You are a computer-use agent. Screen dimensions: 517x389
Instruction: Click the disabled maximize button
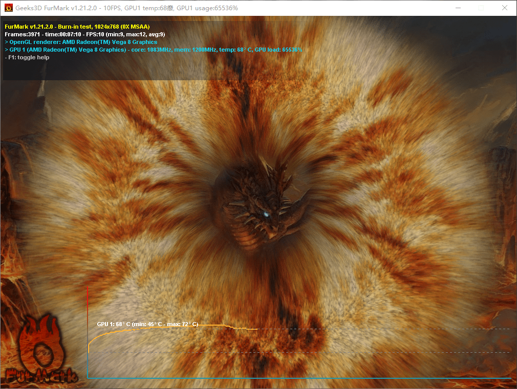[481, 8]
